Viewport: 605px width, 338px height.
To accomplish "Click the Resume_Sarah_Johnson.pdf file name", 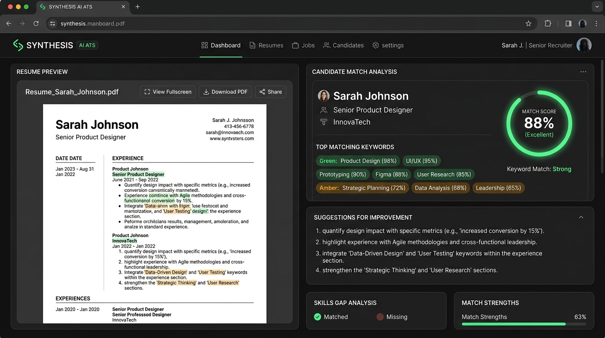I will coord(72,92).
